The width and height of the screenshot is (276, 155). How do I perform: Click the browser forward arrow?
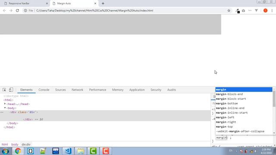click(x=11, y=10)
